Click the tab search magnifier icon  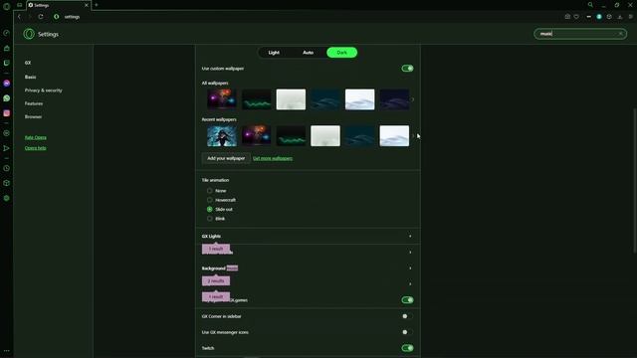[x=590, y=5]
